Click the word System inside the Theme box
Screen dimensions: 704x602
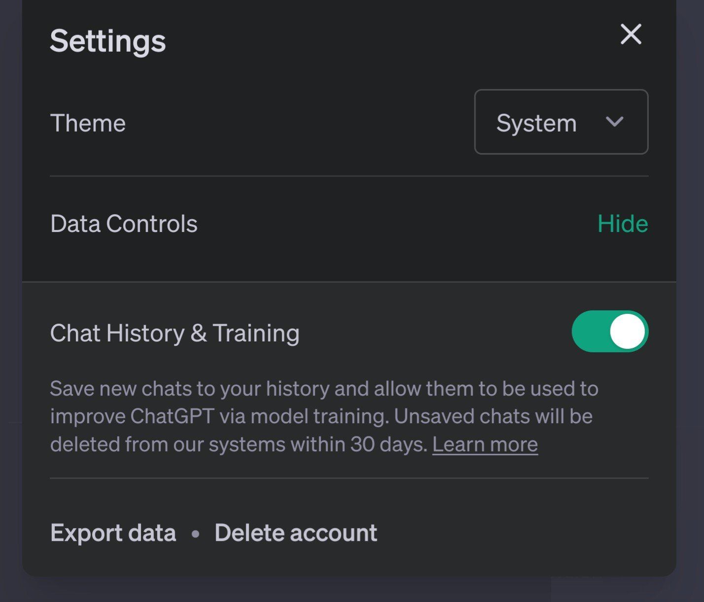coord(536,123)
